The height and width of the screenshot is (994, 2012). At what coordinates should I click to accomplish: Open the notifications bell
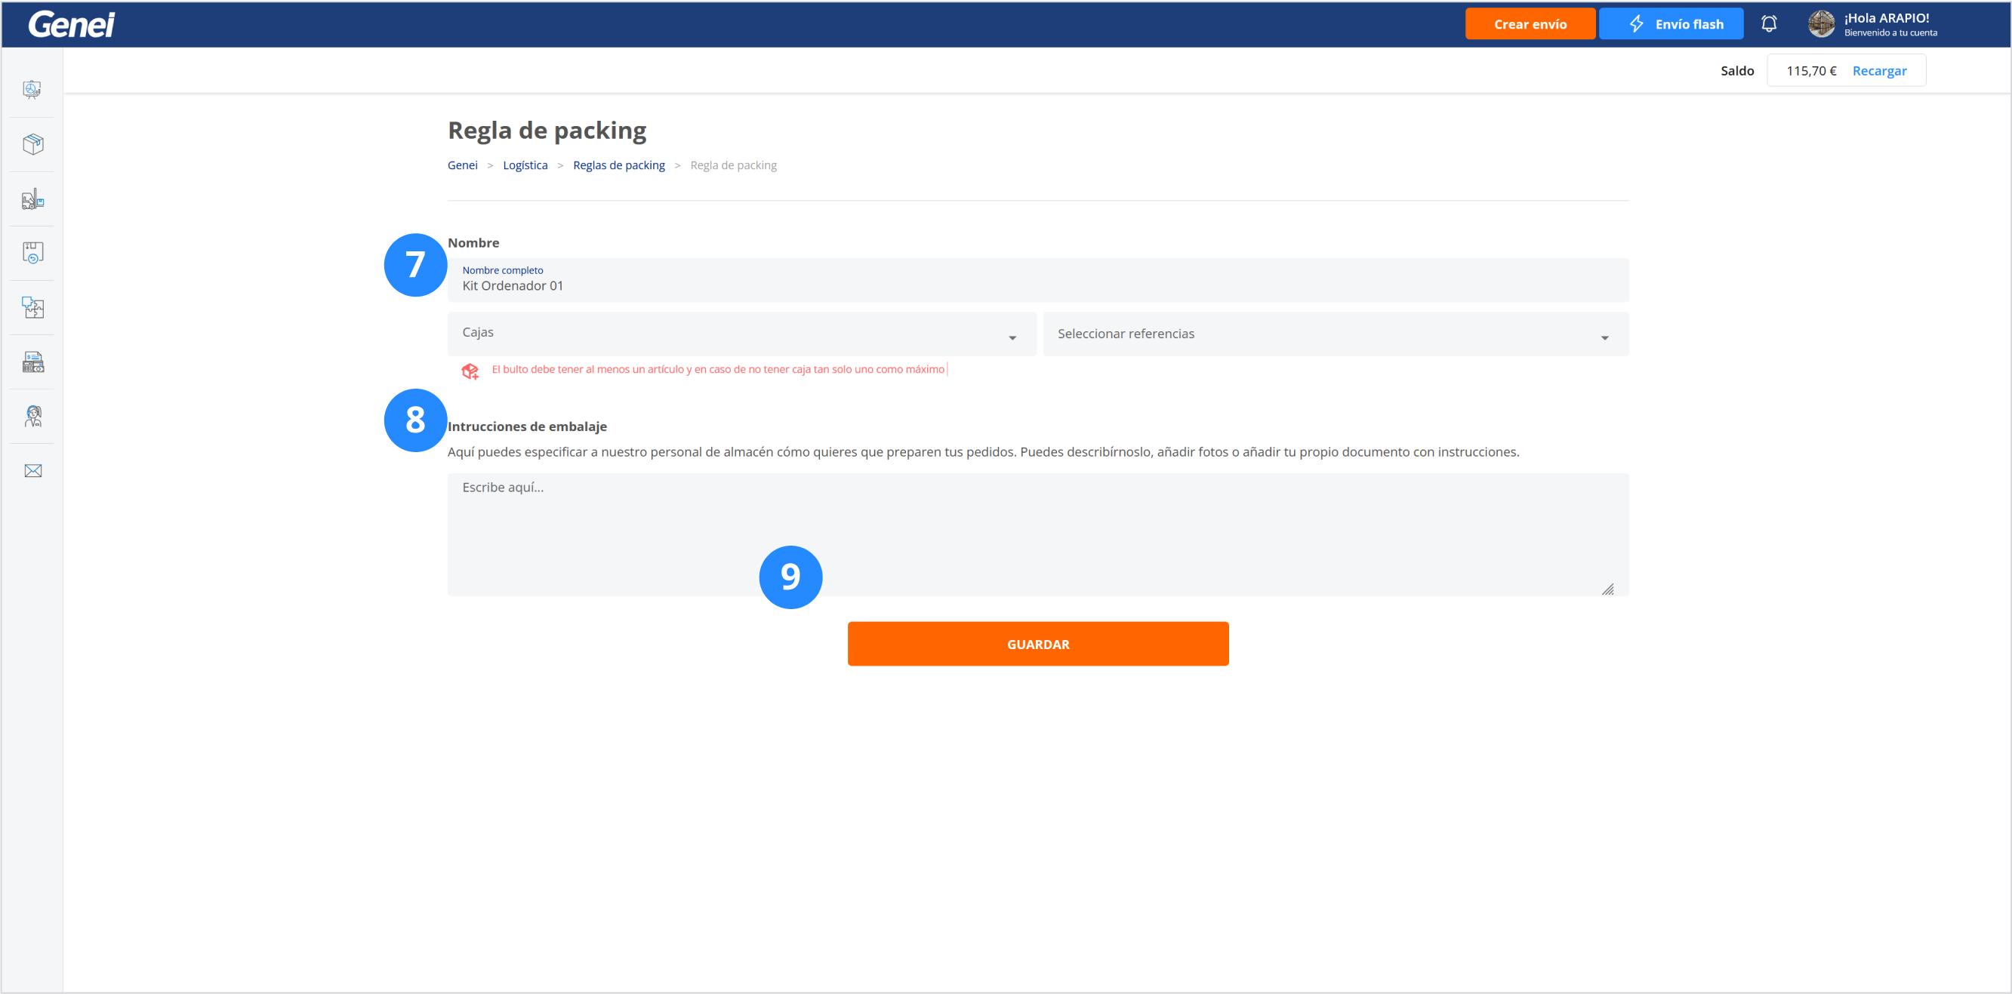1768,23
